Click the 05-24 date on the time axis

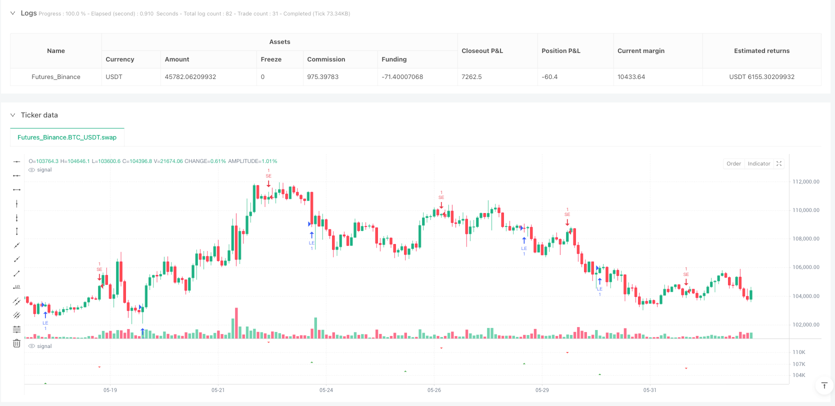tap(326, 390)
